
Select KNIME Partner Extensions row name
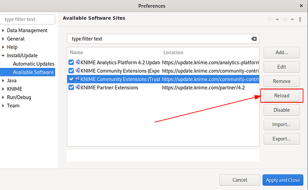click(109, 88)
